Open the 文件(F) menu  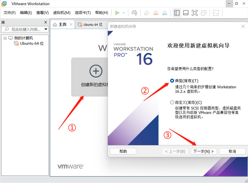pyautogui.click(x=10, y=13)
